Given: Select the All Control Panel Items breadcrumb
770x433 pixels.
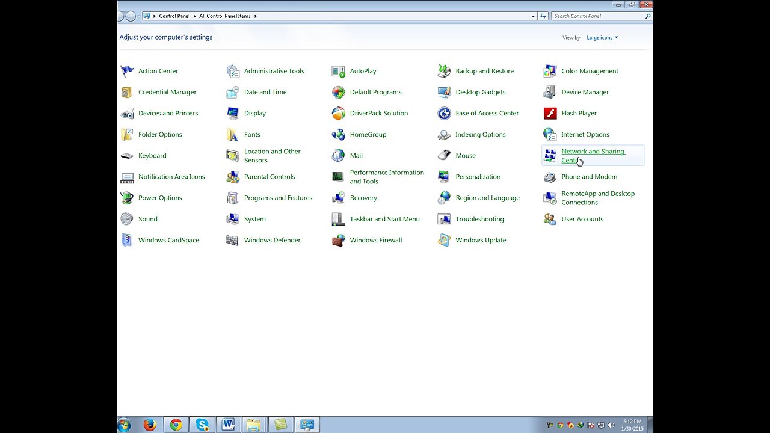Looking at the screenshot, I should tap(225, 16).
